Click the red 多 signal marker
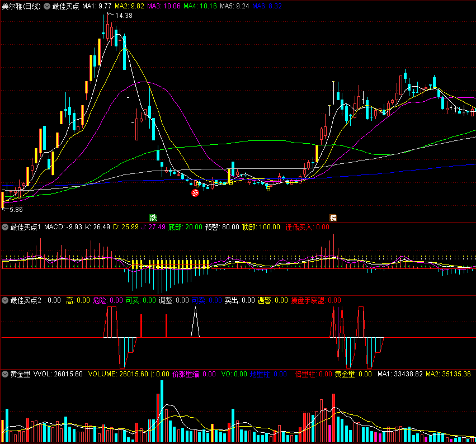 point(195,193)
